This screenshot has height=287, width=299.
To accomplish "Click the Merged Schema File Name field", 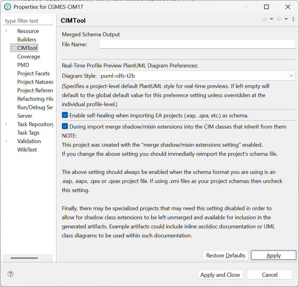I will [197, 44].
